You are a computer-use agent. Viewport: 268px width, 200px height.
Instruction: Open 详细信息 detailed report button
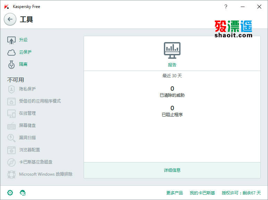[x=172, y=170]
